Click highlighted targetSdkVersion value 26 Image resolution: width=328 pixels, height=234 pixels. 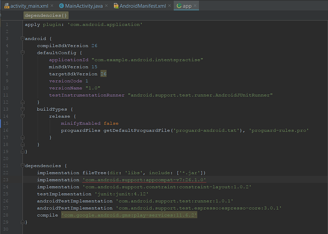click(x=103, y=74)
